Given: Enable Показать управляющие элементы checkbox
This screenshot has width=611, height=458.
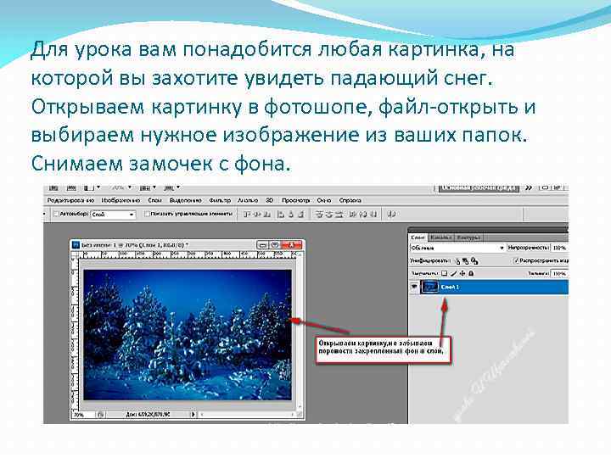Looking at the screenshot, I should (148, 214).
